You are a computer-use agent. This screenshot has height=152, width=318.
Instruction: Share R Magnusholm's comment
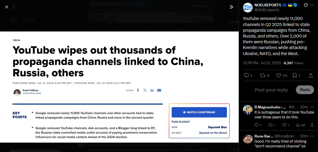(312, 125)
